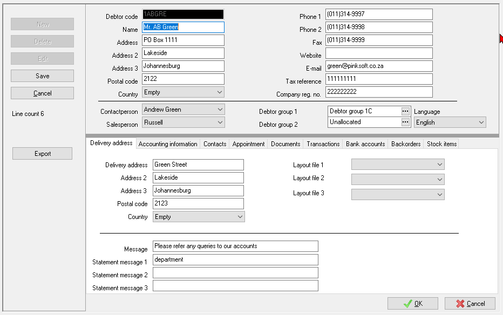
Task: Click the green checkmark OK button
Action: coord(412,304)
